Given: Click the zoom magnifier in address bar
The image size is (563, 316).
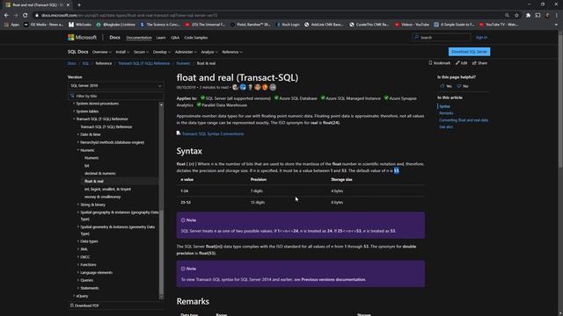Looking at the screenshot, I should point(507,16).
